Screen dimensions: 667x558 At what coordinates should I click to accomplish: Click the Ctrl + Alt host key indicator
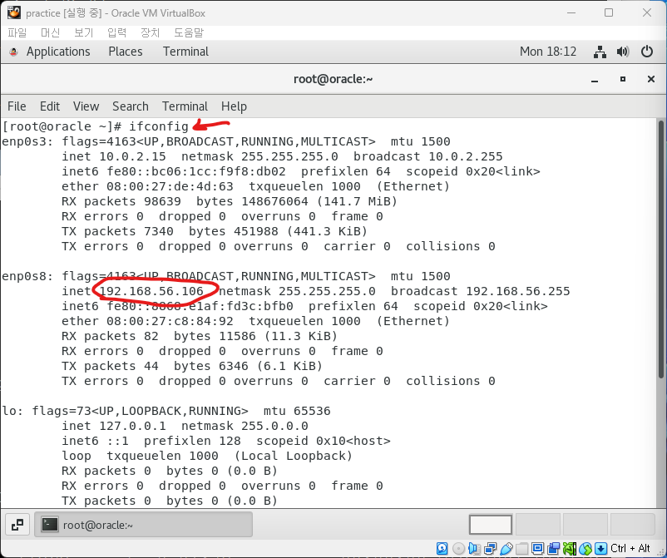pyautogui.click(x=630, y=548)
